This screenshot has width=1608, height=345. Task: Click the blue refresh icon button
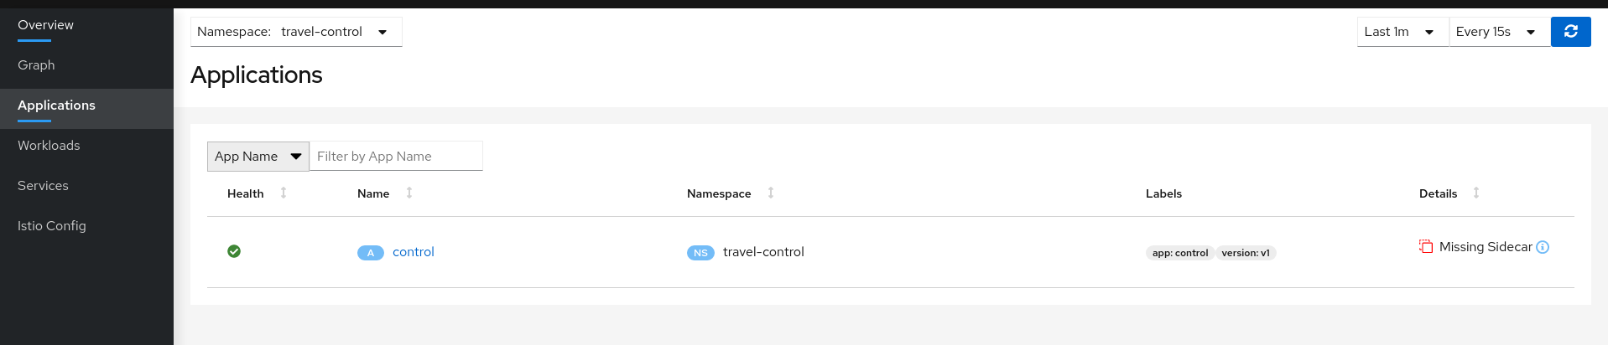(x=1570, y=32)
